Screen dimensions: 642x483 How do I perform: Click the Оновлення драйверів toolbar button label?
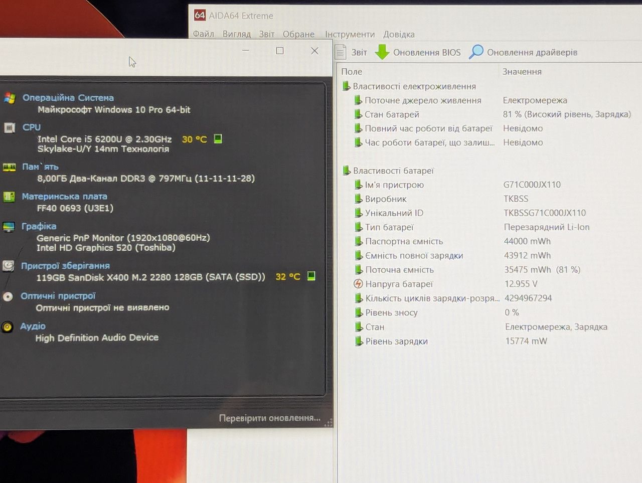(532, 52)
